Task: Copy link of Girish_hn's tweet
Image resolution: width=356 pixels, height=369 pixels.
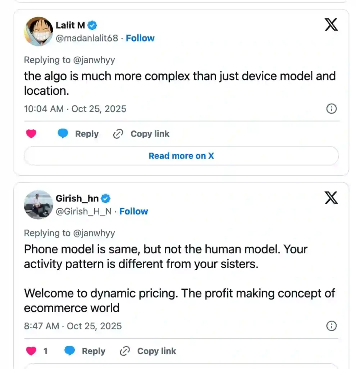Action: point(148,351)
